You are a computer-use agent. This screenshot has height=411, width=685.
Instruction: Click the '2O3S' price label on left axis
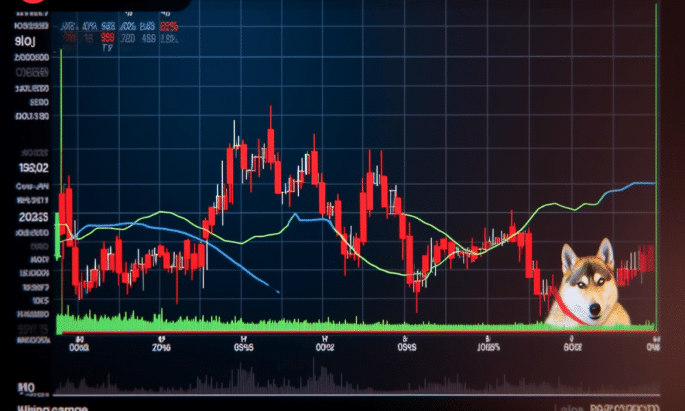(x=34, y=218)
